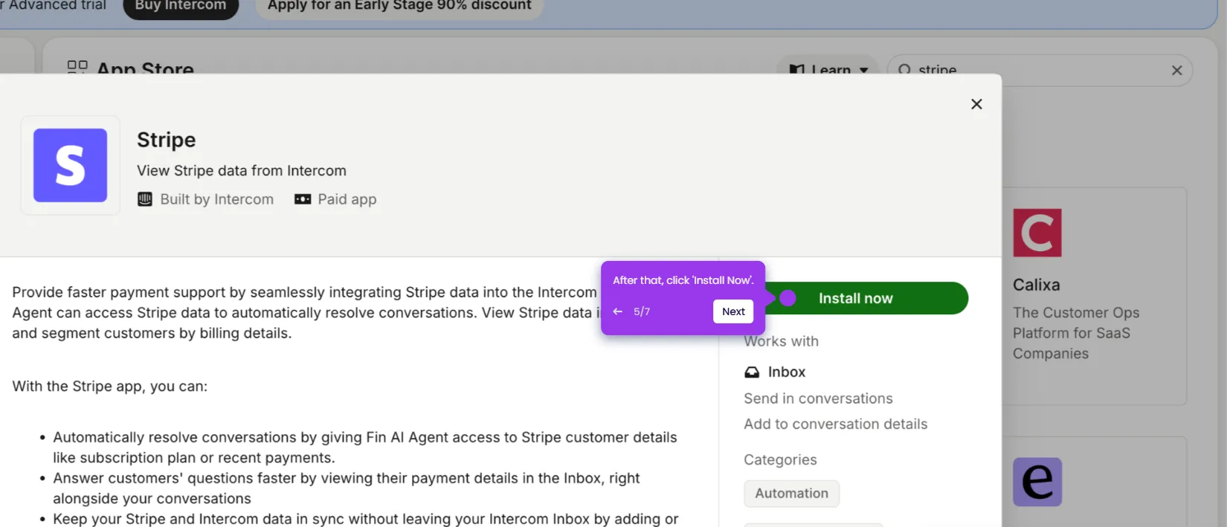Click the 'Advanced trial' banner text

pyautogui.click(x=57, y=6)
